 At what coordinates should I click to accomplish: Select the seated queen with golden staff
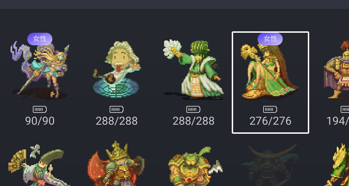tap(270, 71)
